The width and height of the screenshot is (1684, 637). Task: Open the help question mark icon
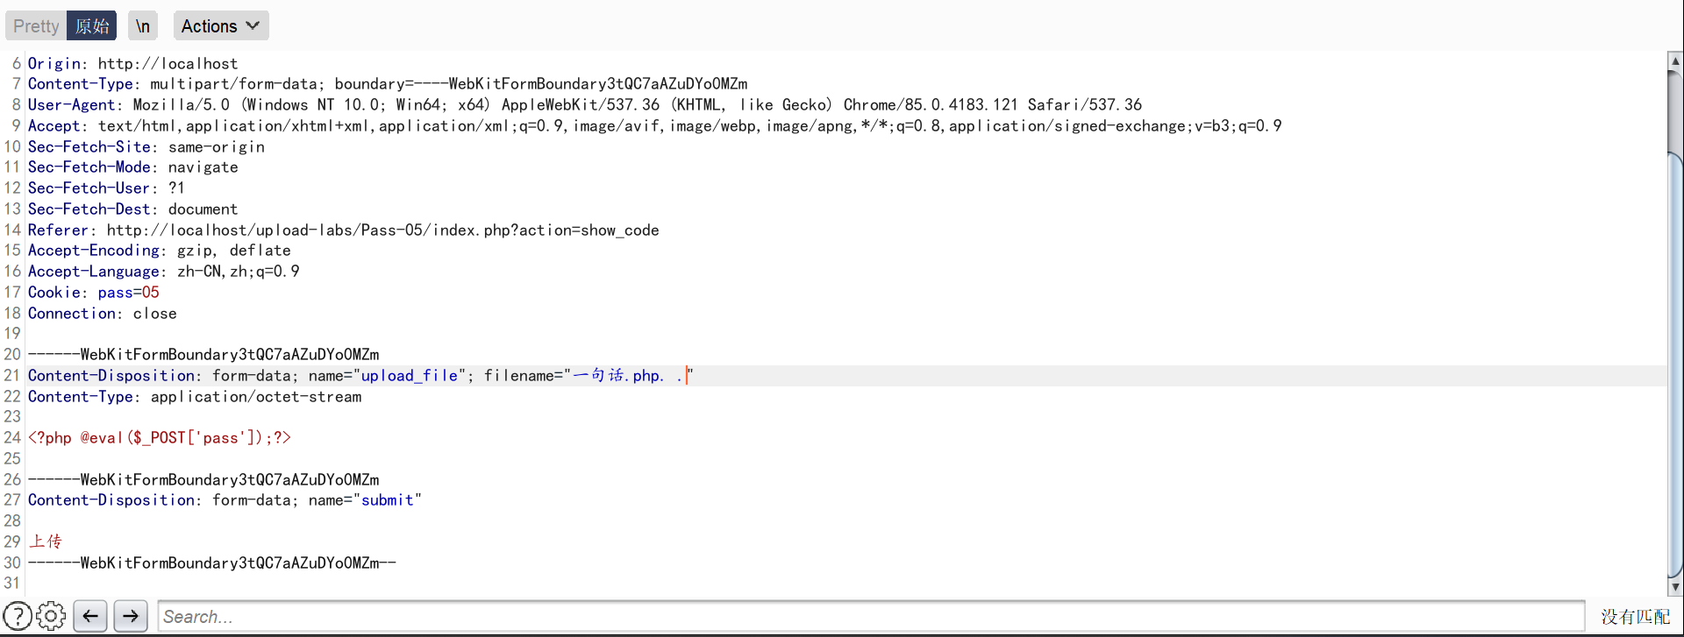click(x=18, y=616)
